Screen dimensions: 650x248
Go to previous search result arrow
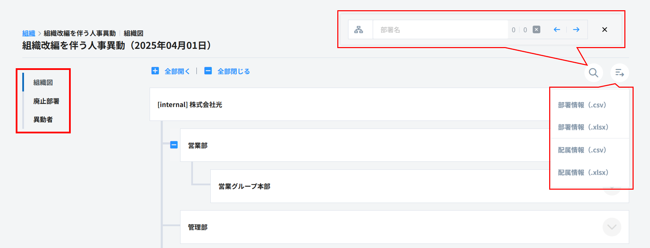tap(557, 30)
